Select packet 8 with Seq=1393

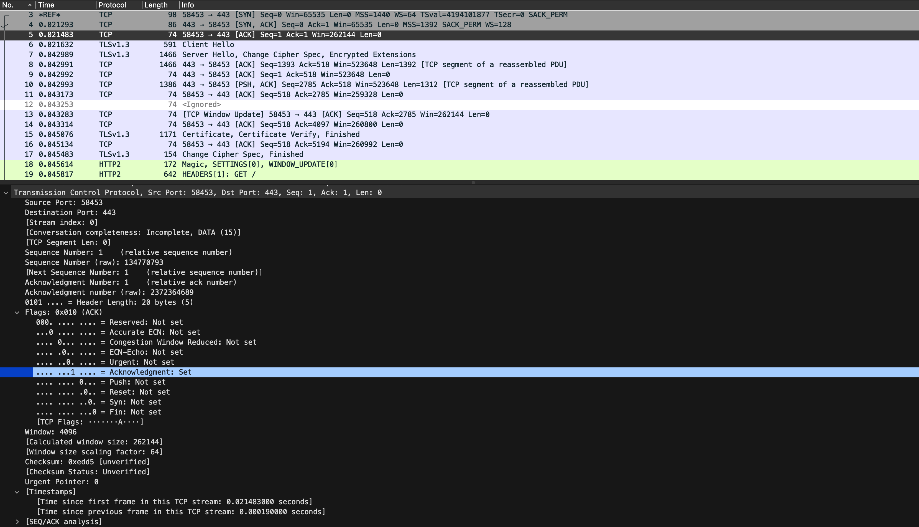click(459, 65)
